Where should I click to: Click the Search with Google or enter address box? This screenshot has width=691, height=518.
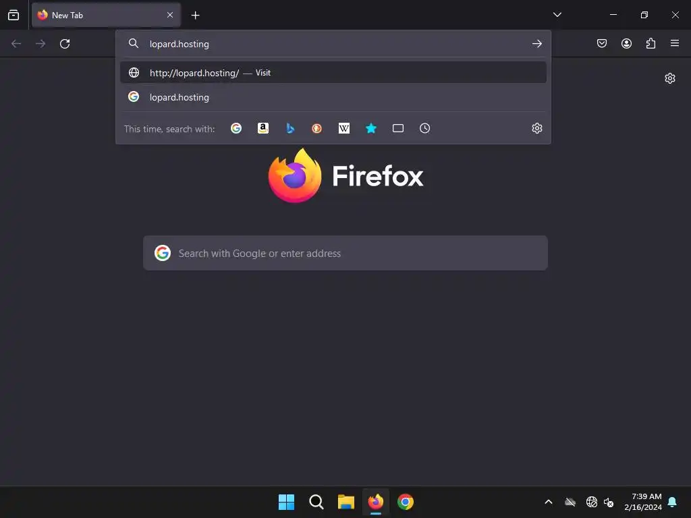(x=345, y=254)
